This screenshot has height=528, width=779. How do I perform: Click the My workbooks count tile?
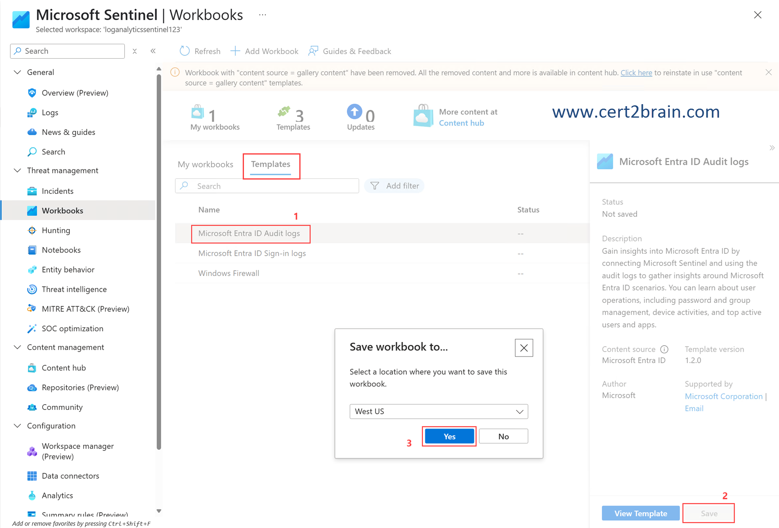215,118
